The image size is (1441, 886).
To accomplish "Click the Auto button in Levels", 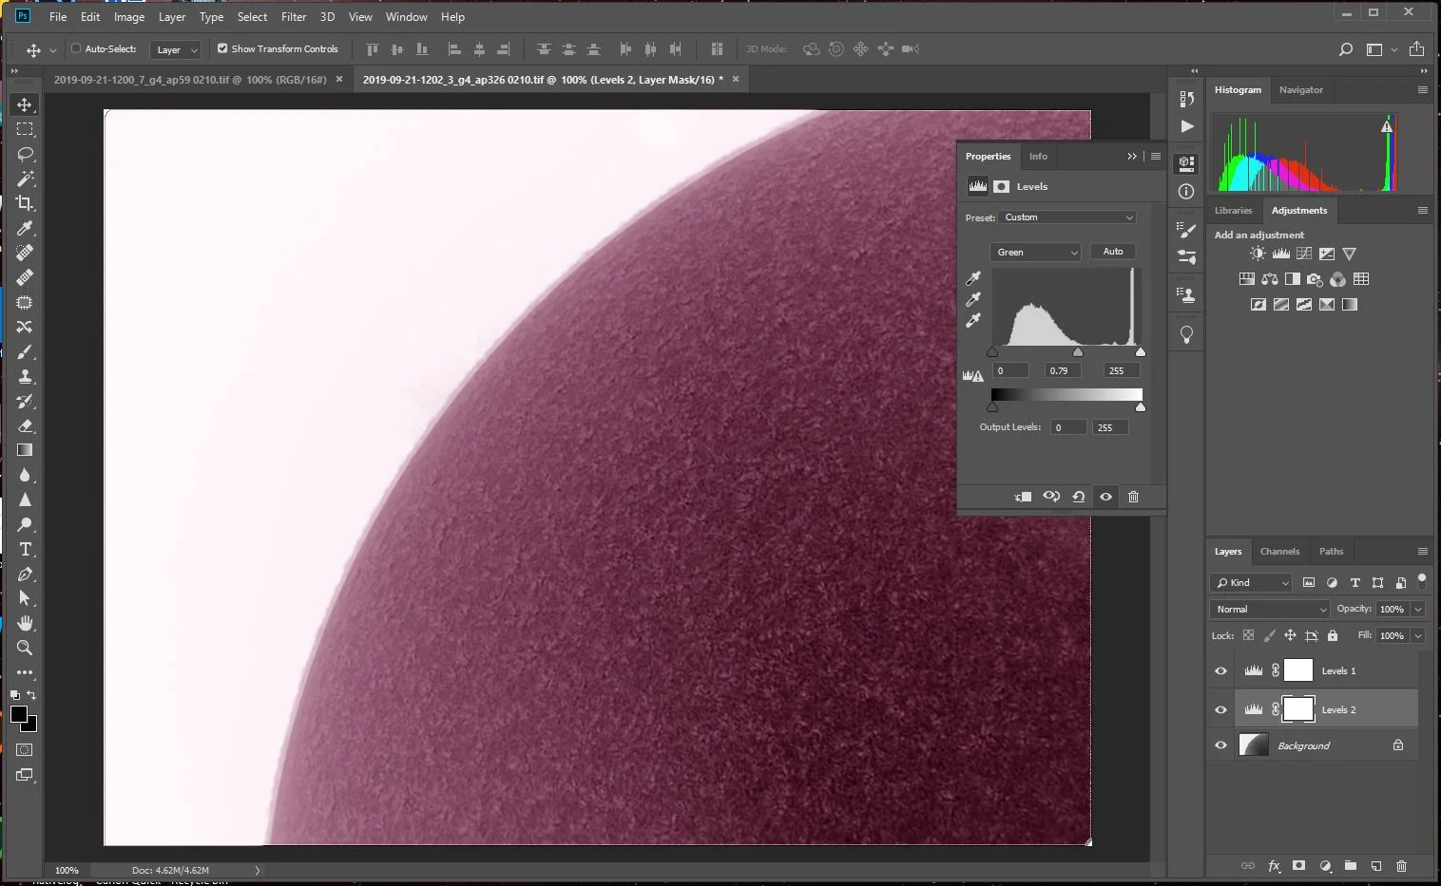I will 1113,252.
